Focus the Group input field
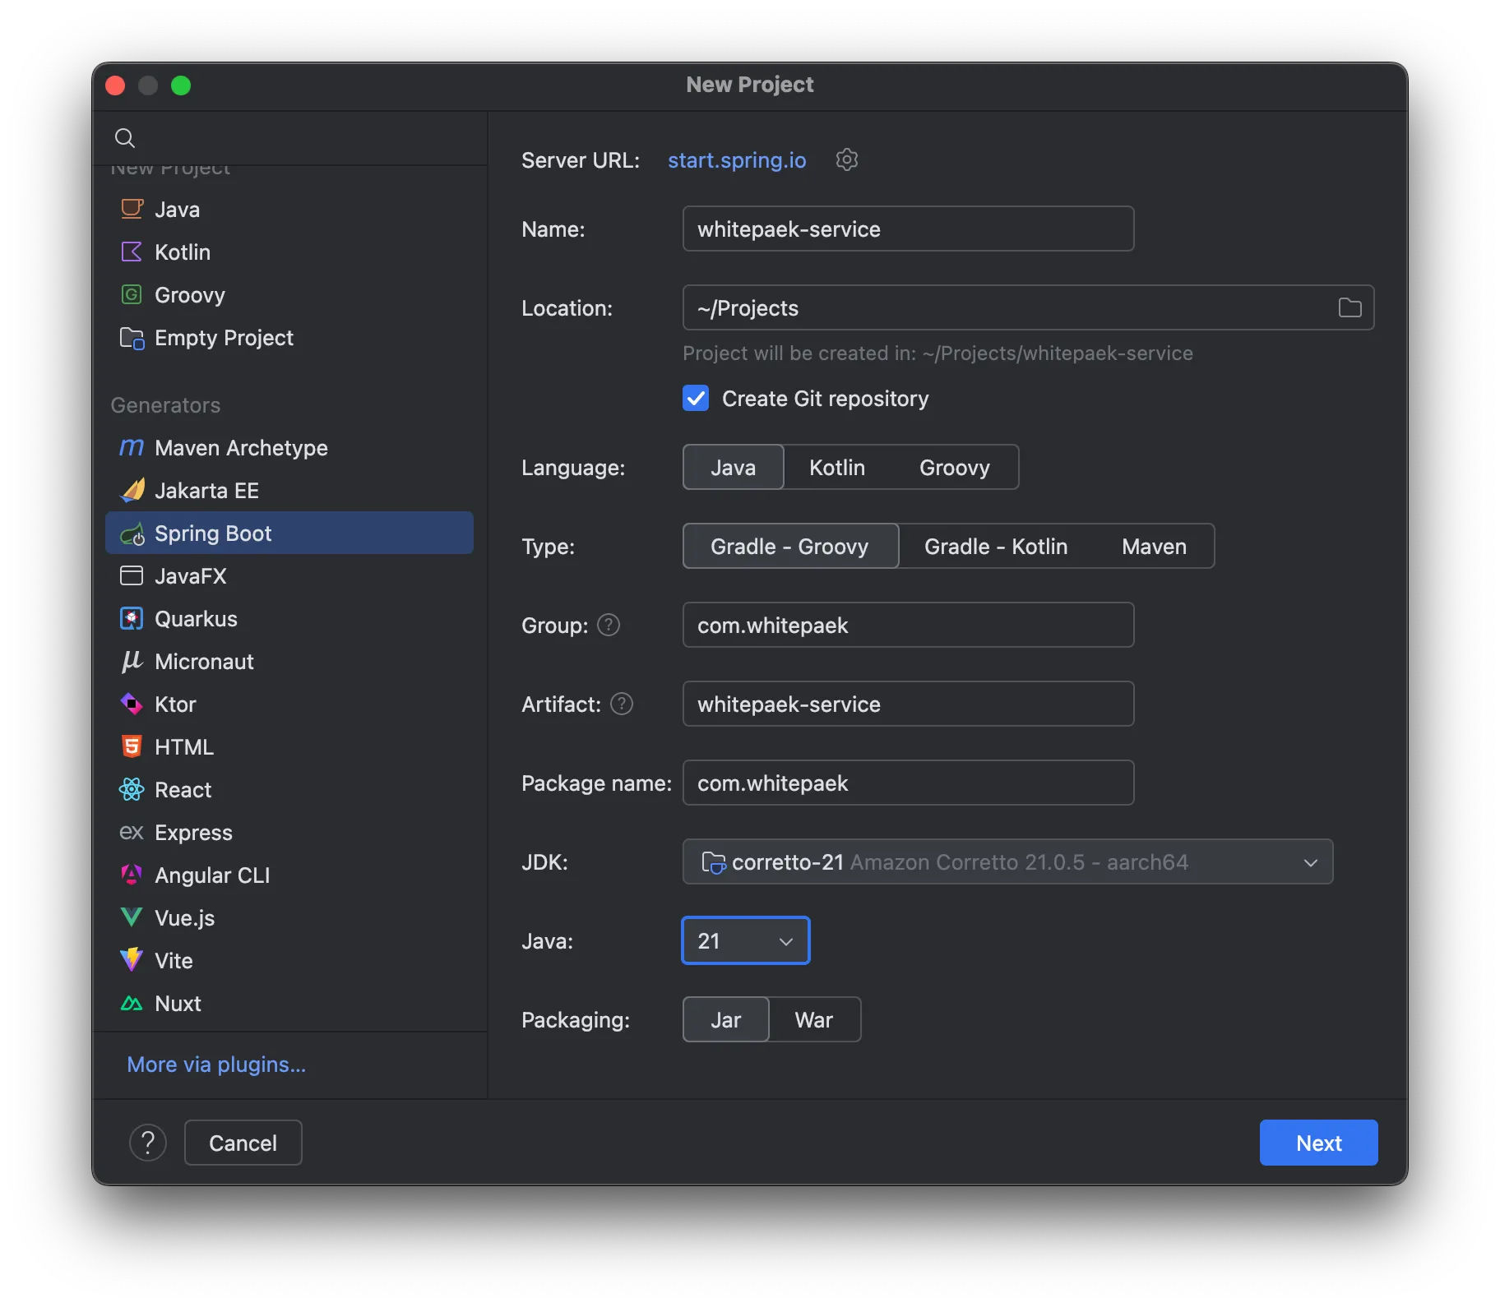Image resolution: width=1500 pixels, height=1307 pixels. pyautogui.click(x=908, y=625)
